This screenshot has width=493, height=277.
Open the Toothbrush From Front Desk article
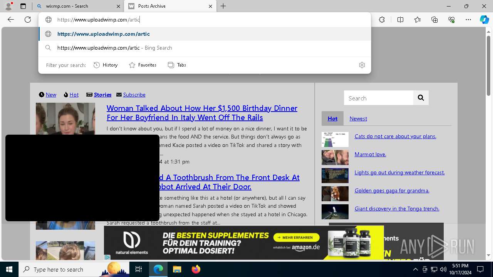tap(230, 182)
